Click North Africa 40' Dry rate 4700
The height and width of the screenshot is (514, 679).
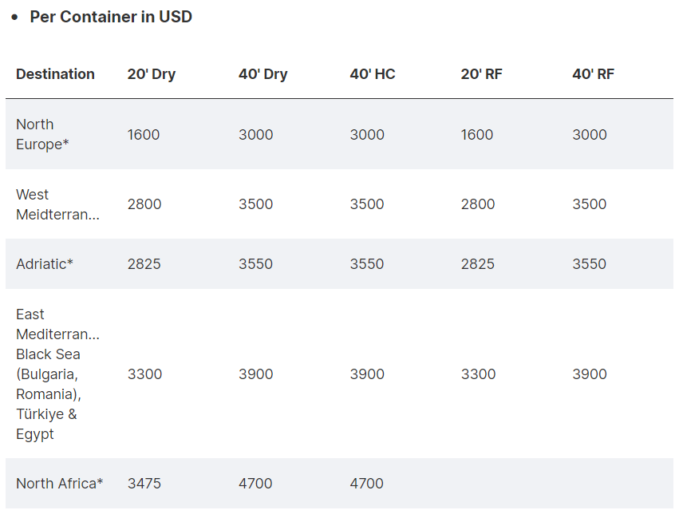pyautogui.click(x=255, y=484)
